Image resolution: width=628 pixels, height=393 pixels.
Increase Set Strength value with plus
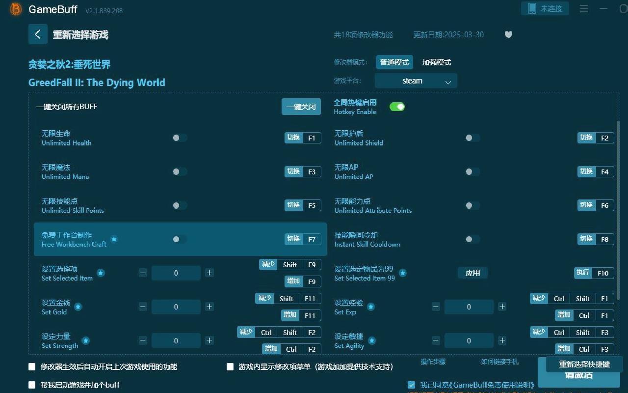[x=209, y=340]
